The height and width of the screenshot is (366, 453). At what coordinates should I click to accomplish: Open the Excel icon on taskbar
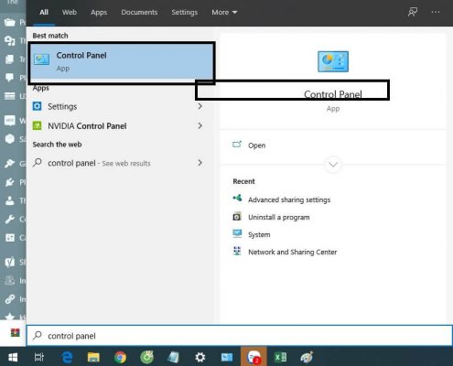pos(280,357)
